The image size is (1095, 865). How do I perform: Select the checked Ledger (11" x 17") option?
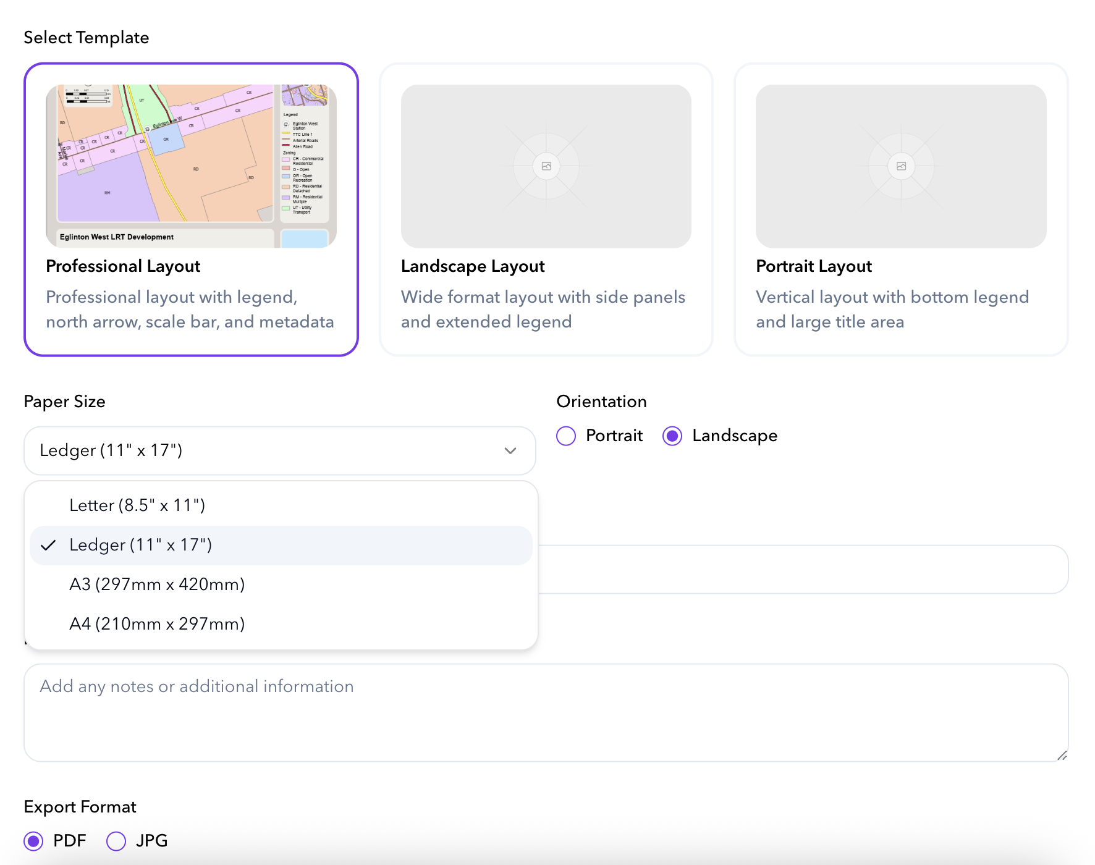tap(141, 545)
